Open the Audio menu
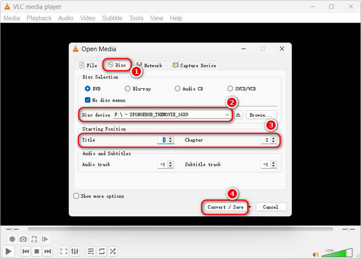 click(65, 18)
